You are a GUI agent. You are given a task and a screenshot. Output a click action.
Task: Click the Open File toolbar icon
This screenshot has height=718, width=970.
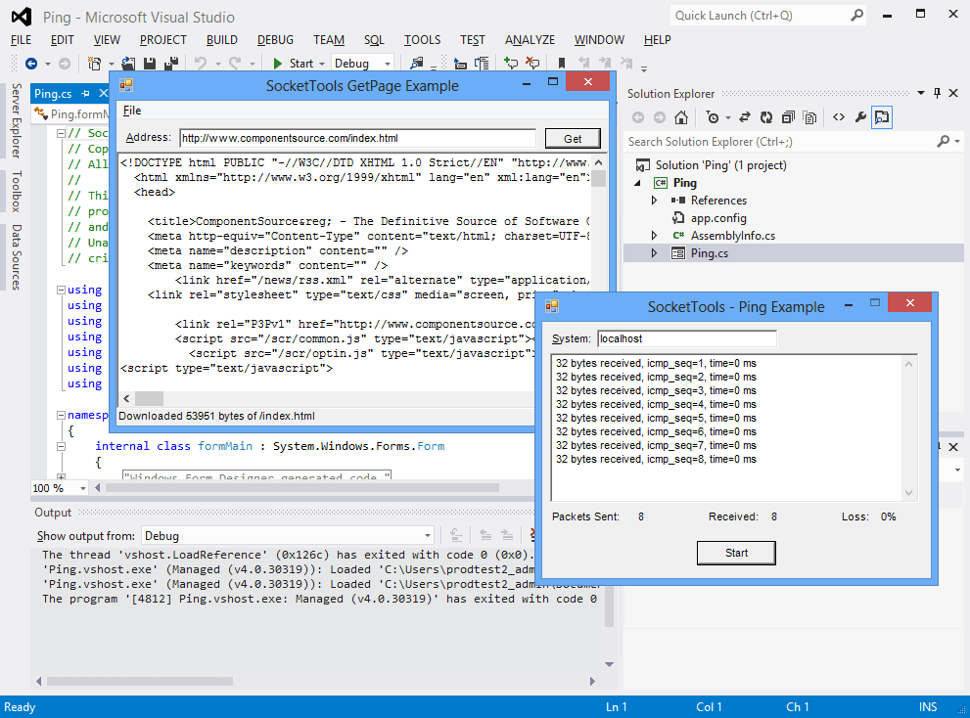(128, 63)
